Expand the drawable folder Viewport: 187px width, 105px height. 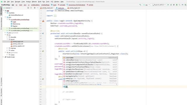click(x=7, y=37)
